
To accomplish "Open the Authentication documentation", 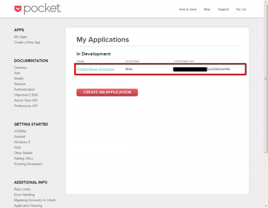I will (25, 89).
